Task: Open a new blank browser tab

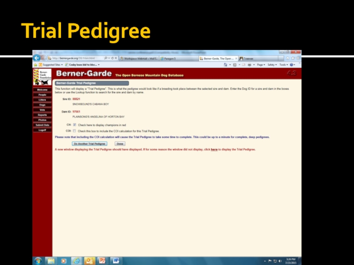Action: click(x=281, y=59)
